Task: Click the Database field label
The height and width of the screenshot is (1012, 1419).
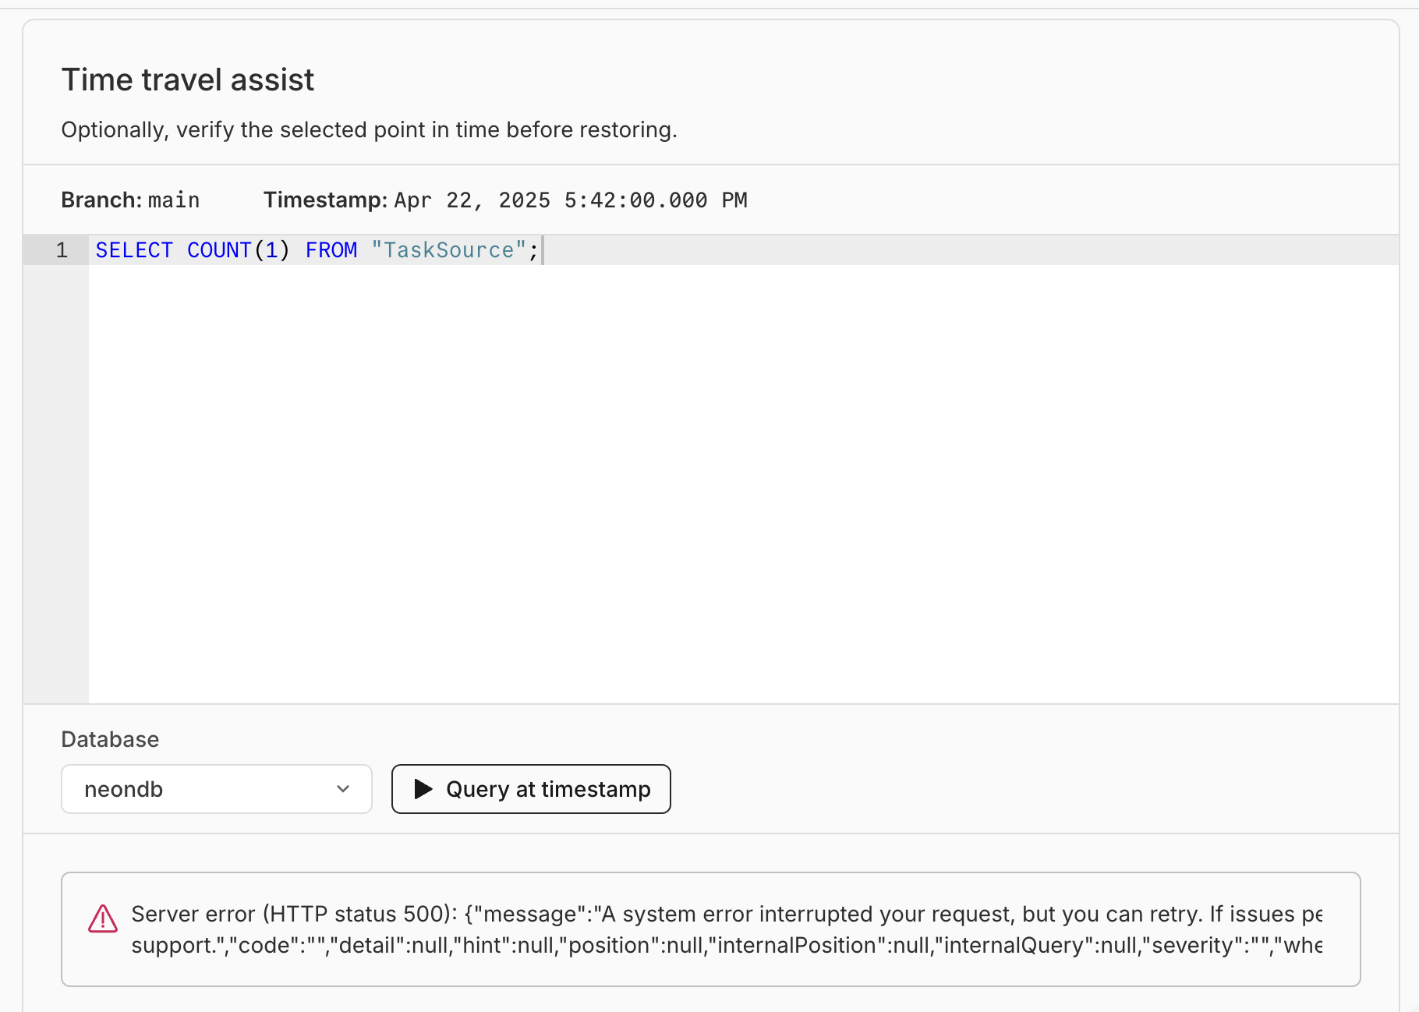Action: point(110,739)
